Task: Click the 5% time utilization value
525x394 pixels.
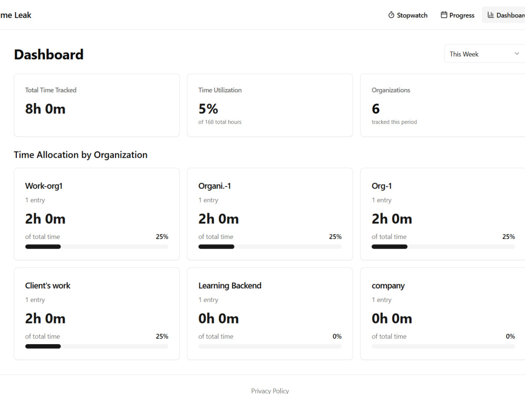Action: click(208, 109)
